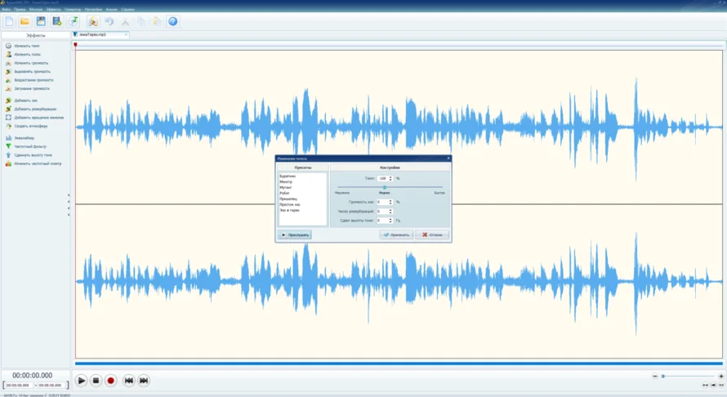727x397 pixels.
Task: Open the Генератор menu
Action: tap(73, 9)
